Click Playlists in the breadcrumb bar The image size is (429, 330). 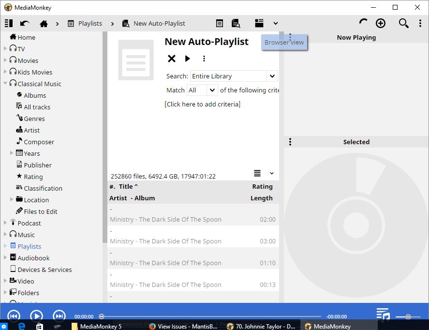point(90,23)
